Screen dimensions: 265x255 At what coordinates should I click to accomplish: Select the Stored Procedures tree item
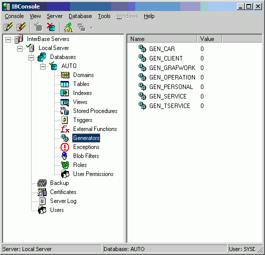click(x=95, y=111)
